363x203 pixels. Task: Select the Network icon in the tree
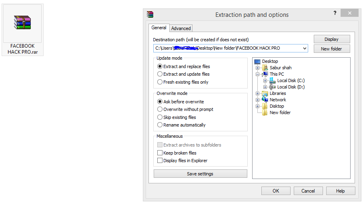point(265,100)
